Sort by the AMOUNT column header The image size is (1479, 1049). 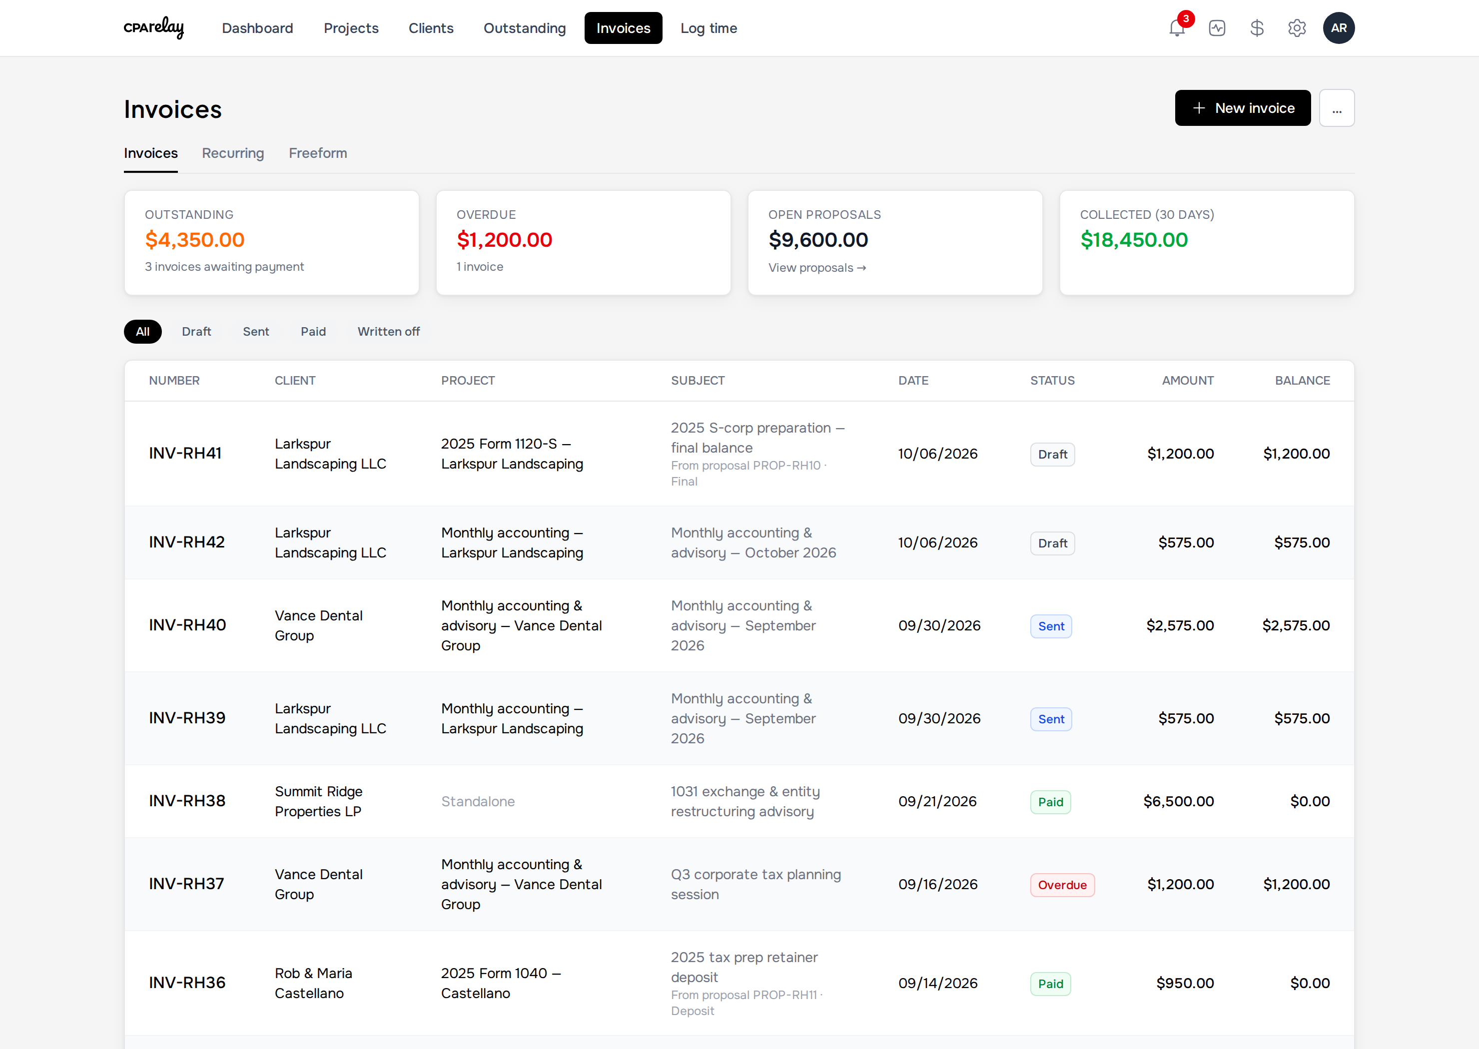(x=1188, y=381)
